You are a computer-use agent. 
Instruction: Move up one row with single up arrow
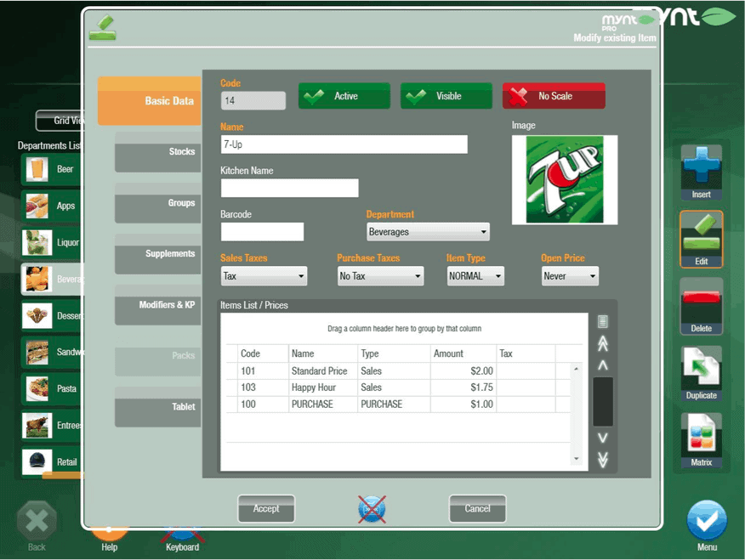pos(602,365)
